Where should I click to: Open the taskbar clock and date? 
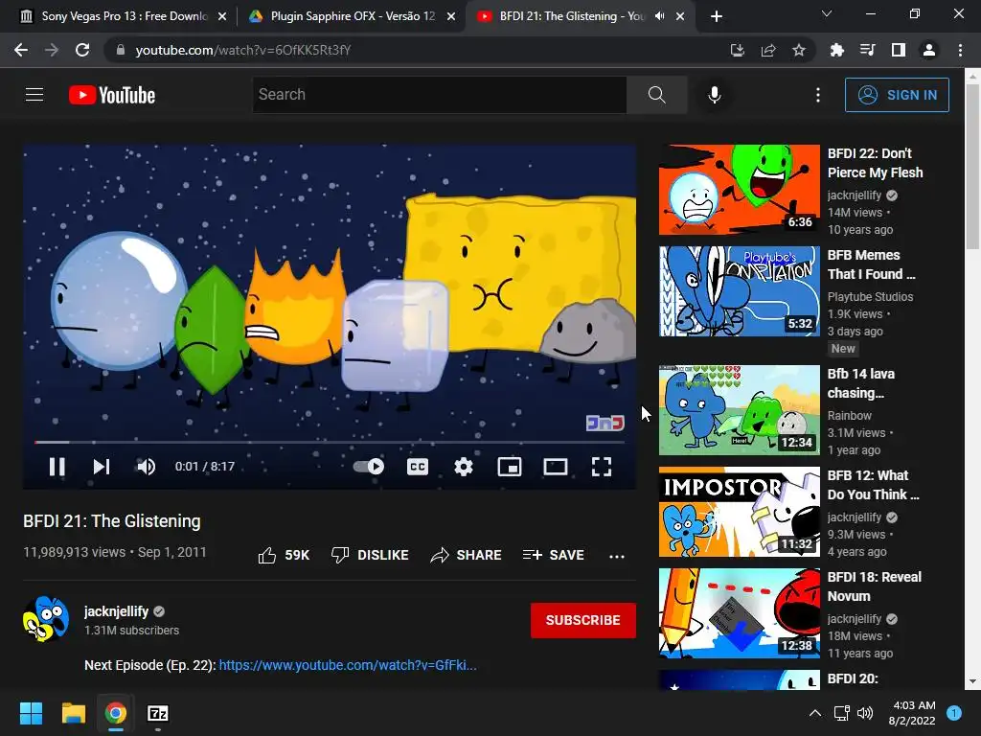point(912,713)
